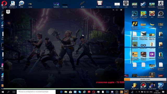The width and height of the screenshot is (167, 94).
Task: Open Action Center notifications
Action: [163, 92]
